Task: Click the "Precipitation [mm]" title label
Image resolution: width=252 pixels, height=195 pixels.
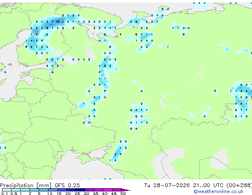Action: (x=26, y=185)
